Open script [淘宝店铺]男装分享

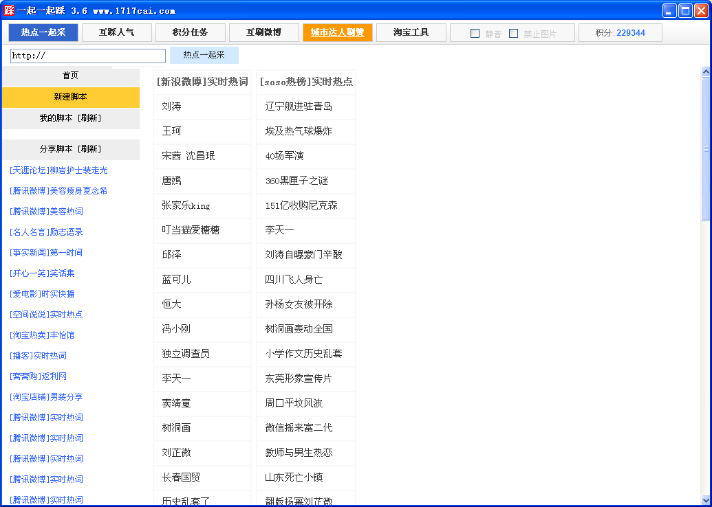[46, 397]
